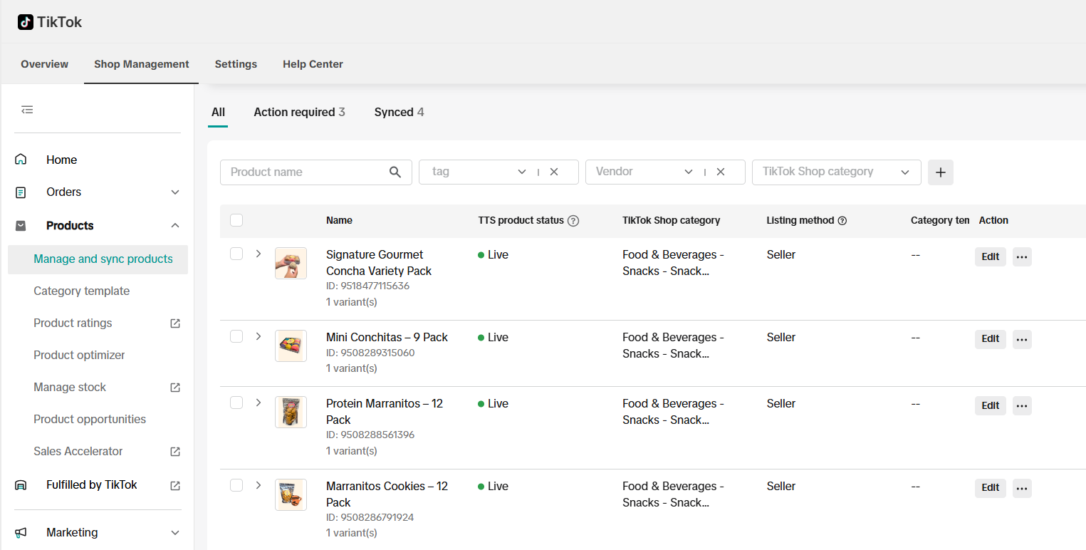This screenshot has height=550, width=1086.
Task: Open Manage stock external link icon
Action: point(175,388)
